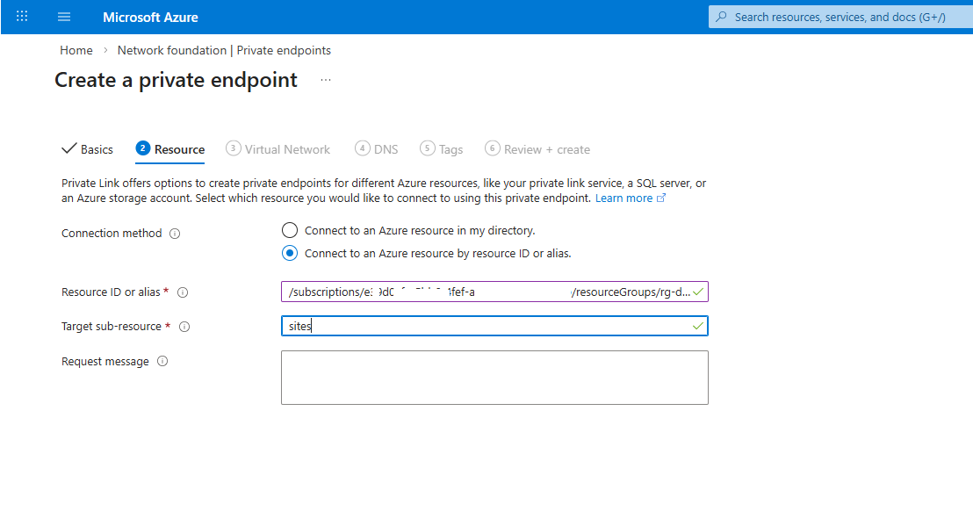Click the Resource ID or alias info icon

(183, 292)
